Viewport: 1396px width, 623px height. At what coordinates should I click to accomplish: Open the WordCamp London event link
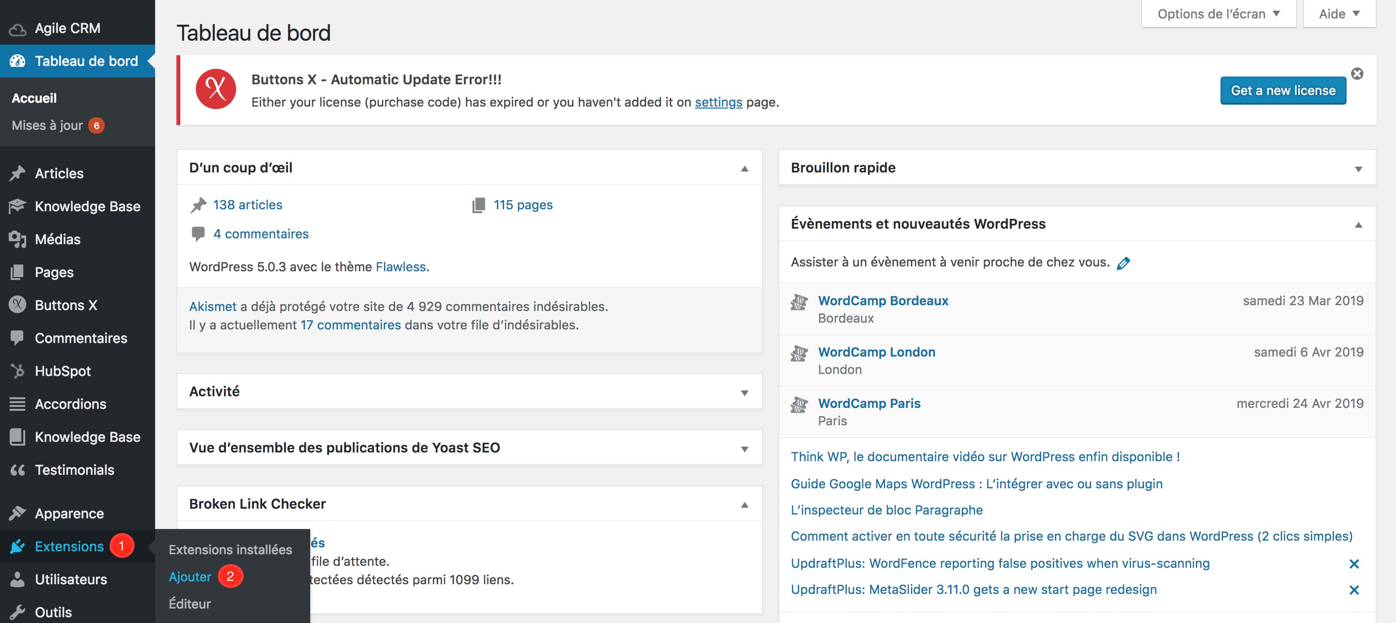876,352
